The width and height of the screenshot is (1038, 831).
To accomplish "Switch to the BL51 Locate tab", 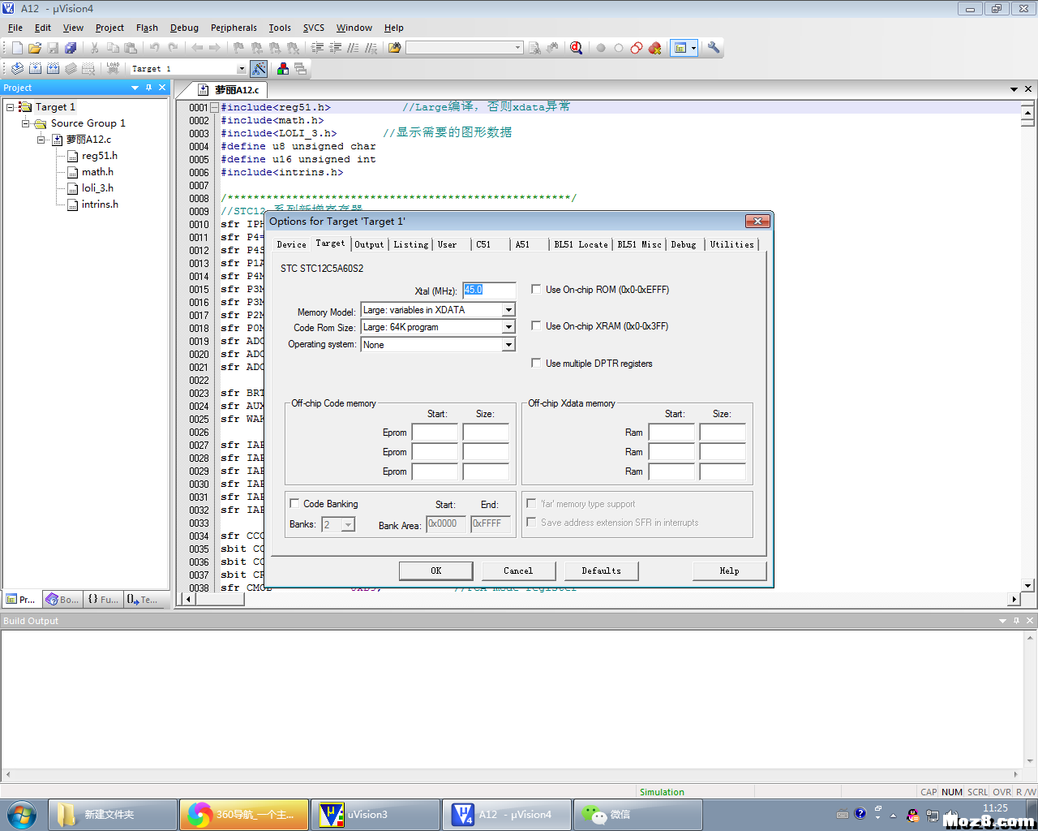I will [581, 244].
